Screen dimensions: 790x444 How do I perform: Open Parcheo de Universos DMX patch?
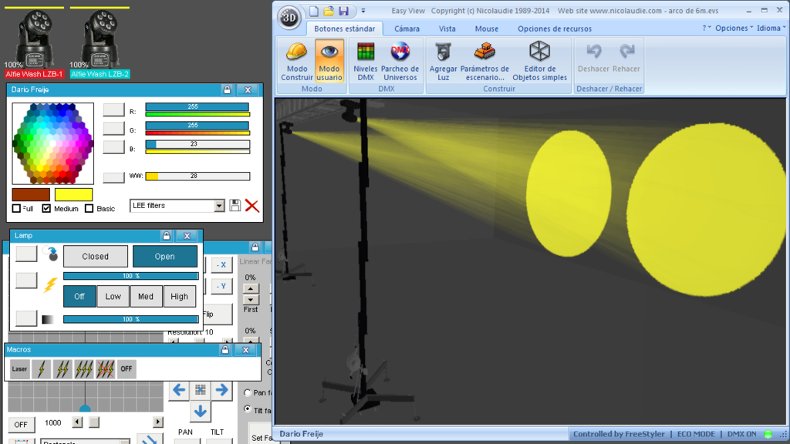pos(400,61)
